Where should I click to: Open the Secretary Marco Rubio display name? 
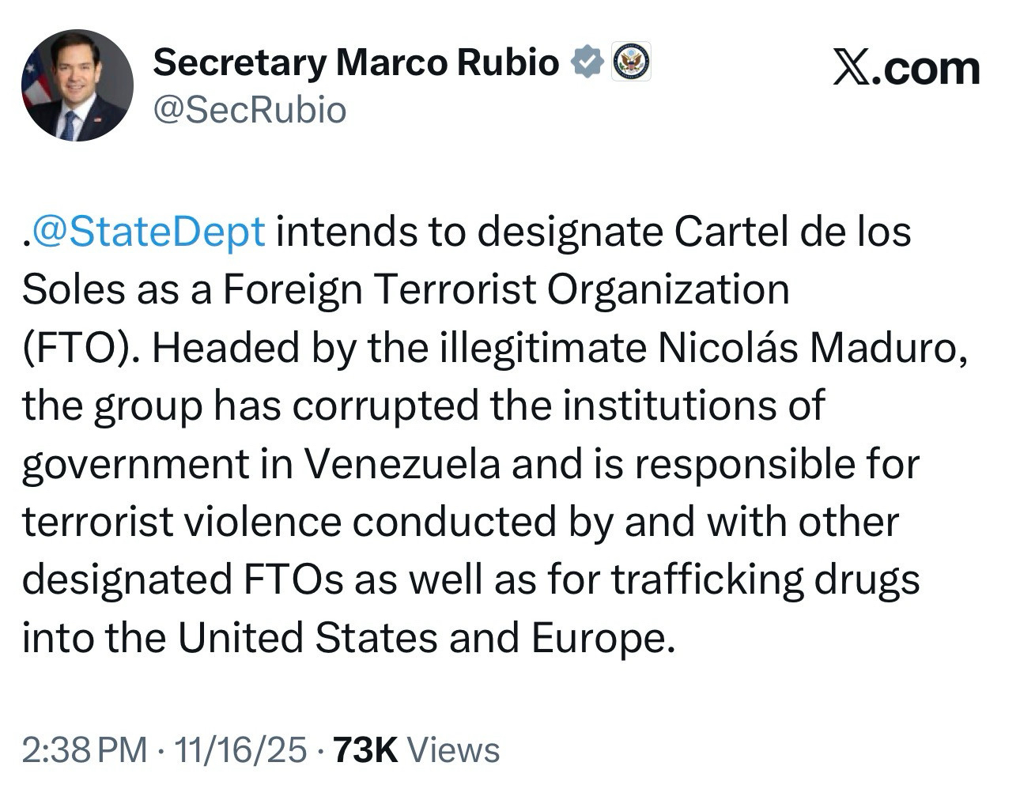(356, 62)
